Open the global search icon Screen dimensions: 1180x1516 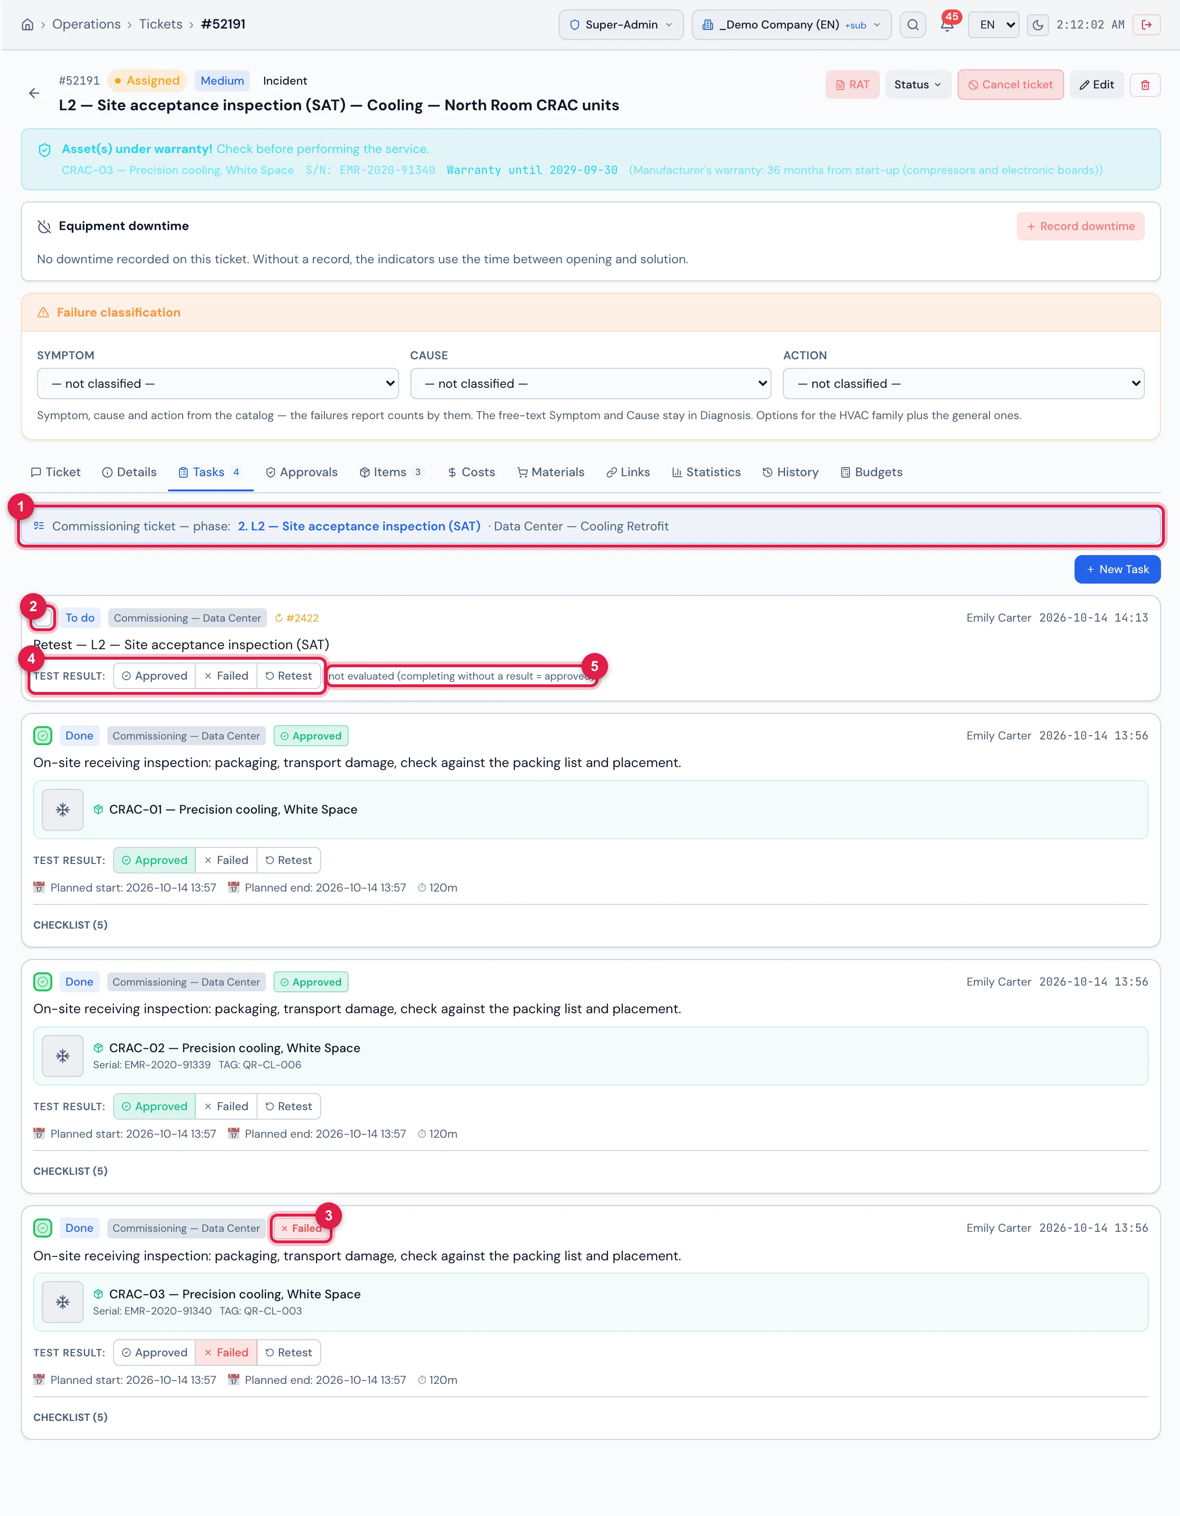(912, 25)
